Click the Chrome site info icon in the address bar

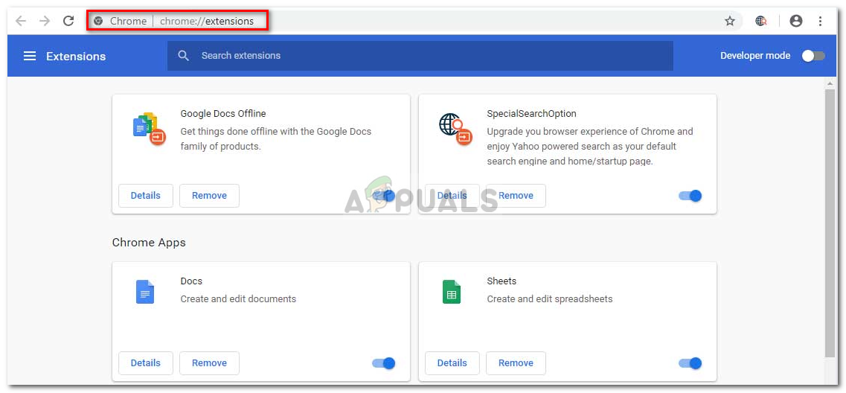tap(98, 21)
